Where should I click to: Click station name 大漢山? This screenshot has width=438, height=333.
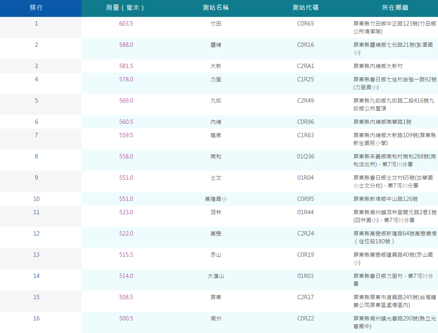tap(216, 276)
